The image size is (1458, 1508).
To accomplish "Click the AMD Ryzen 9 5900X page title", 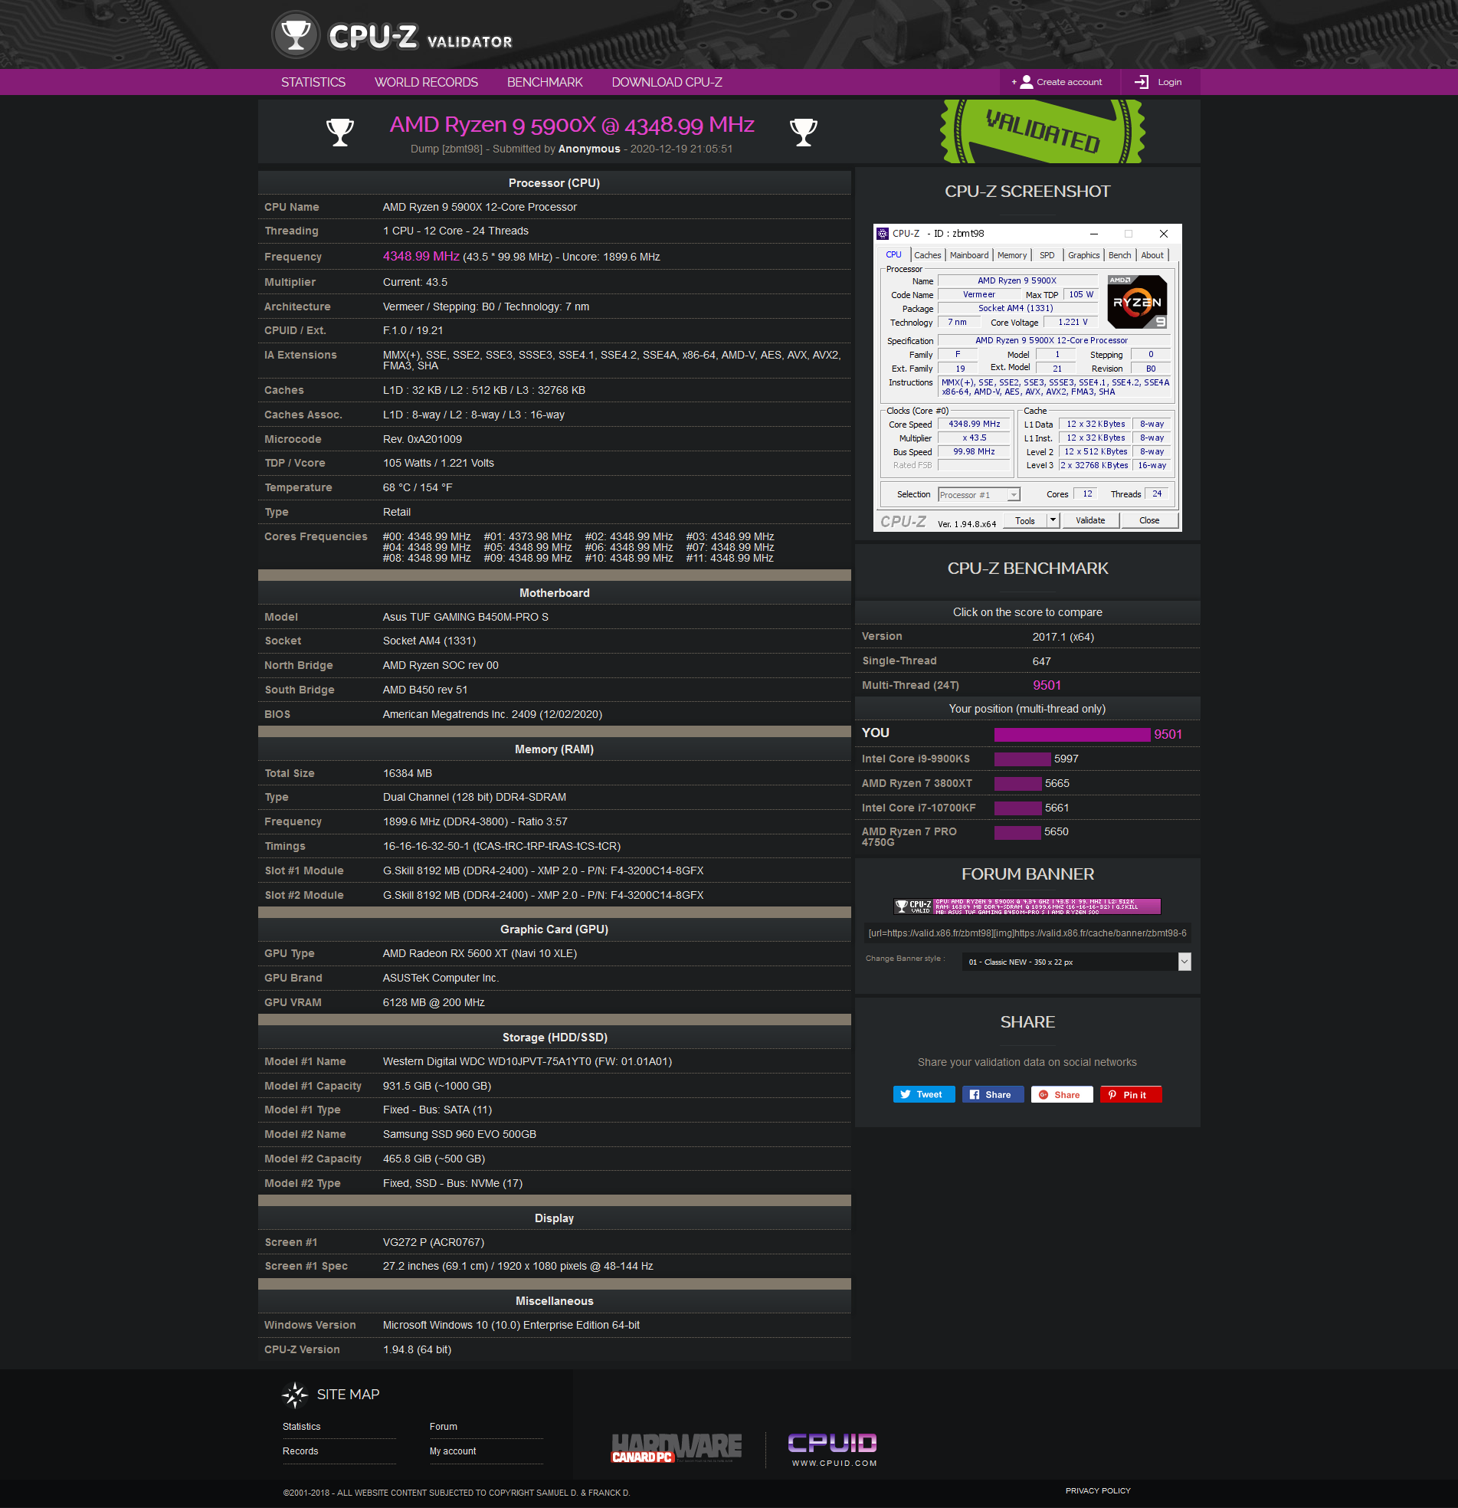I will (572, 125).
